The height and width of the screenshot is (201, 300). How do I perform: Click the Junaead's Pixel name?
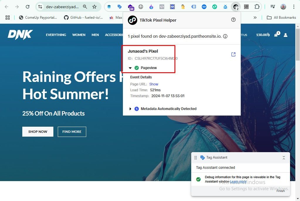[x=143, y=51]
